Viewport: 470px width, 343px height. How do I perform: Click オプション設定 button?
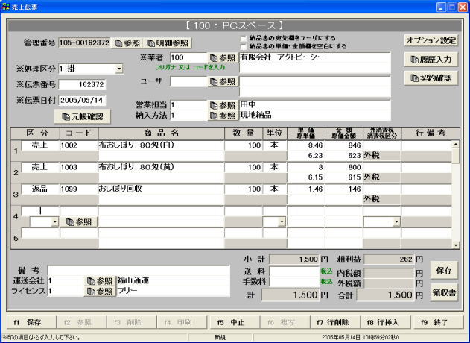tap(431, 40)
